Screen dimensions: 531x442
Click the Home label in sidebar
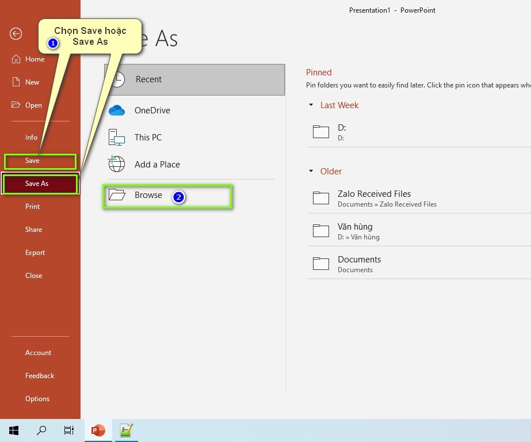[35, 59]
